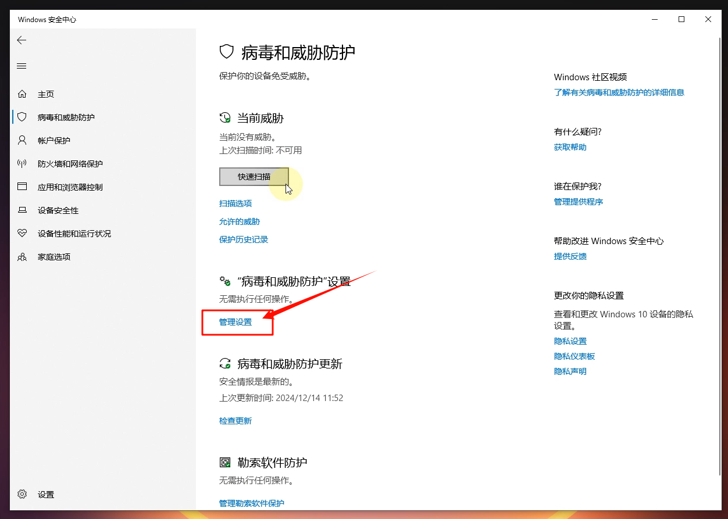Click the 管理提供程序 link

pos(579,202)
